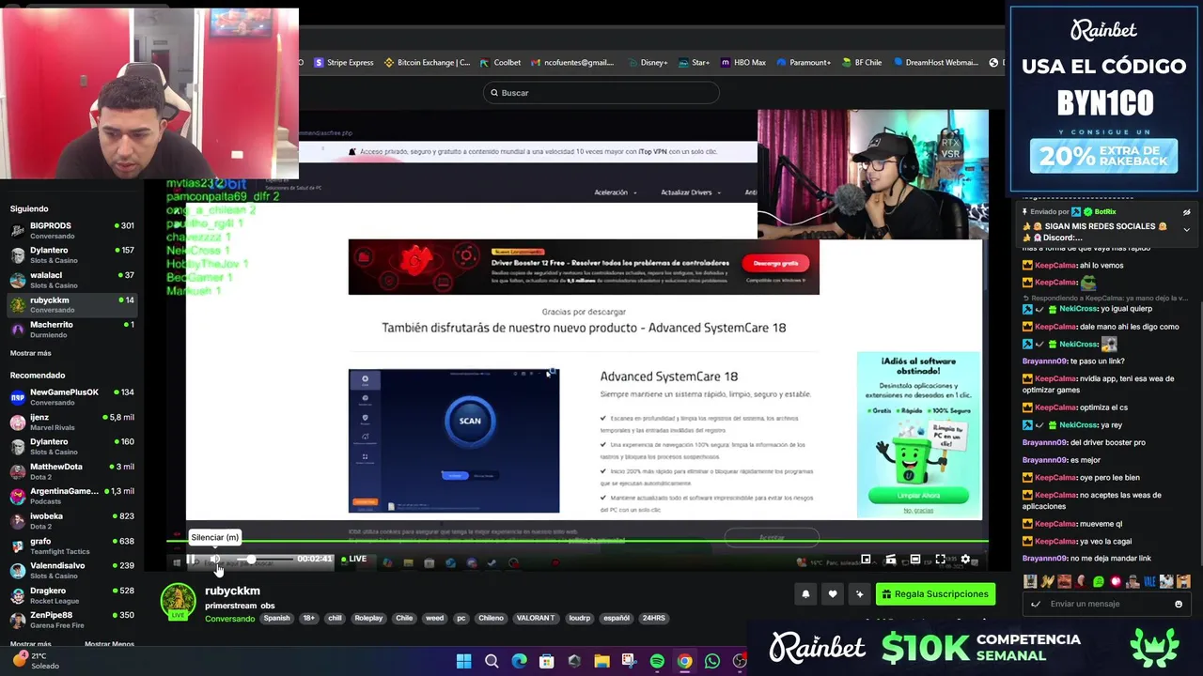Open Dragkero Rocket League channel
Image resolution: width=1203 pixels, height=676 pixels.
coord(71,595)
